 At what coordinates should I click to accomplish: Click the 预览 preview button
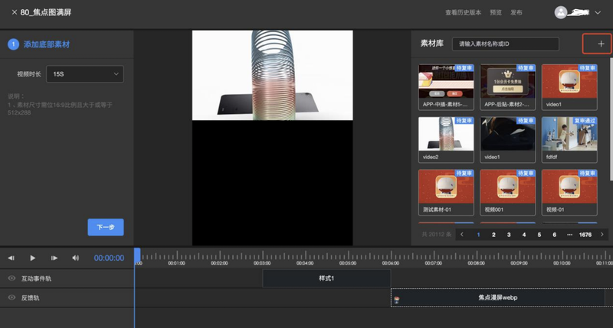pyautogui.click(x=496, y=12)
